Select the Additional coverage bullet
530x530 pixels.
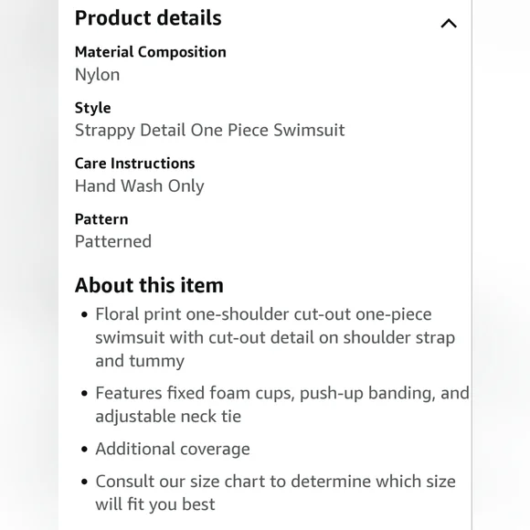point(173,450)
